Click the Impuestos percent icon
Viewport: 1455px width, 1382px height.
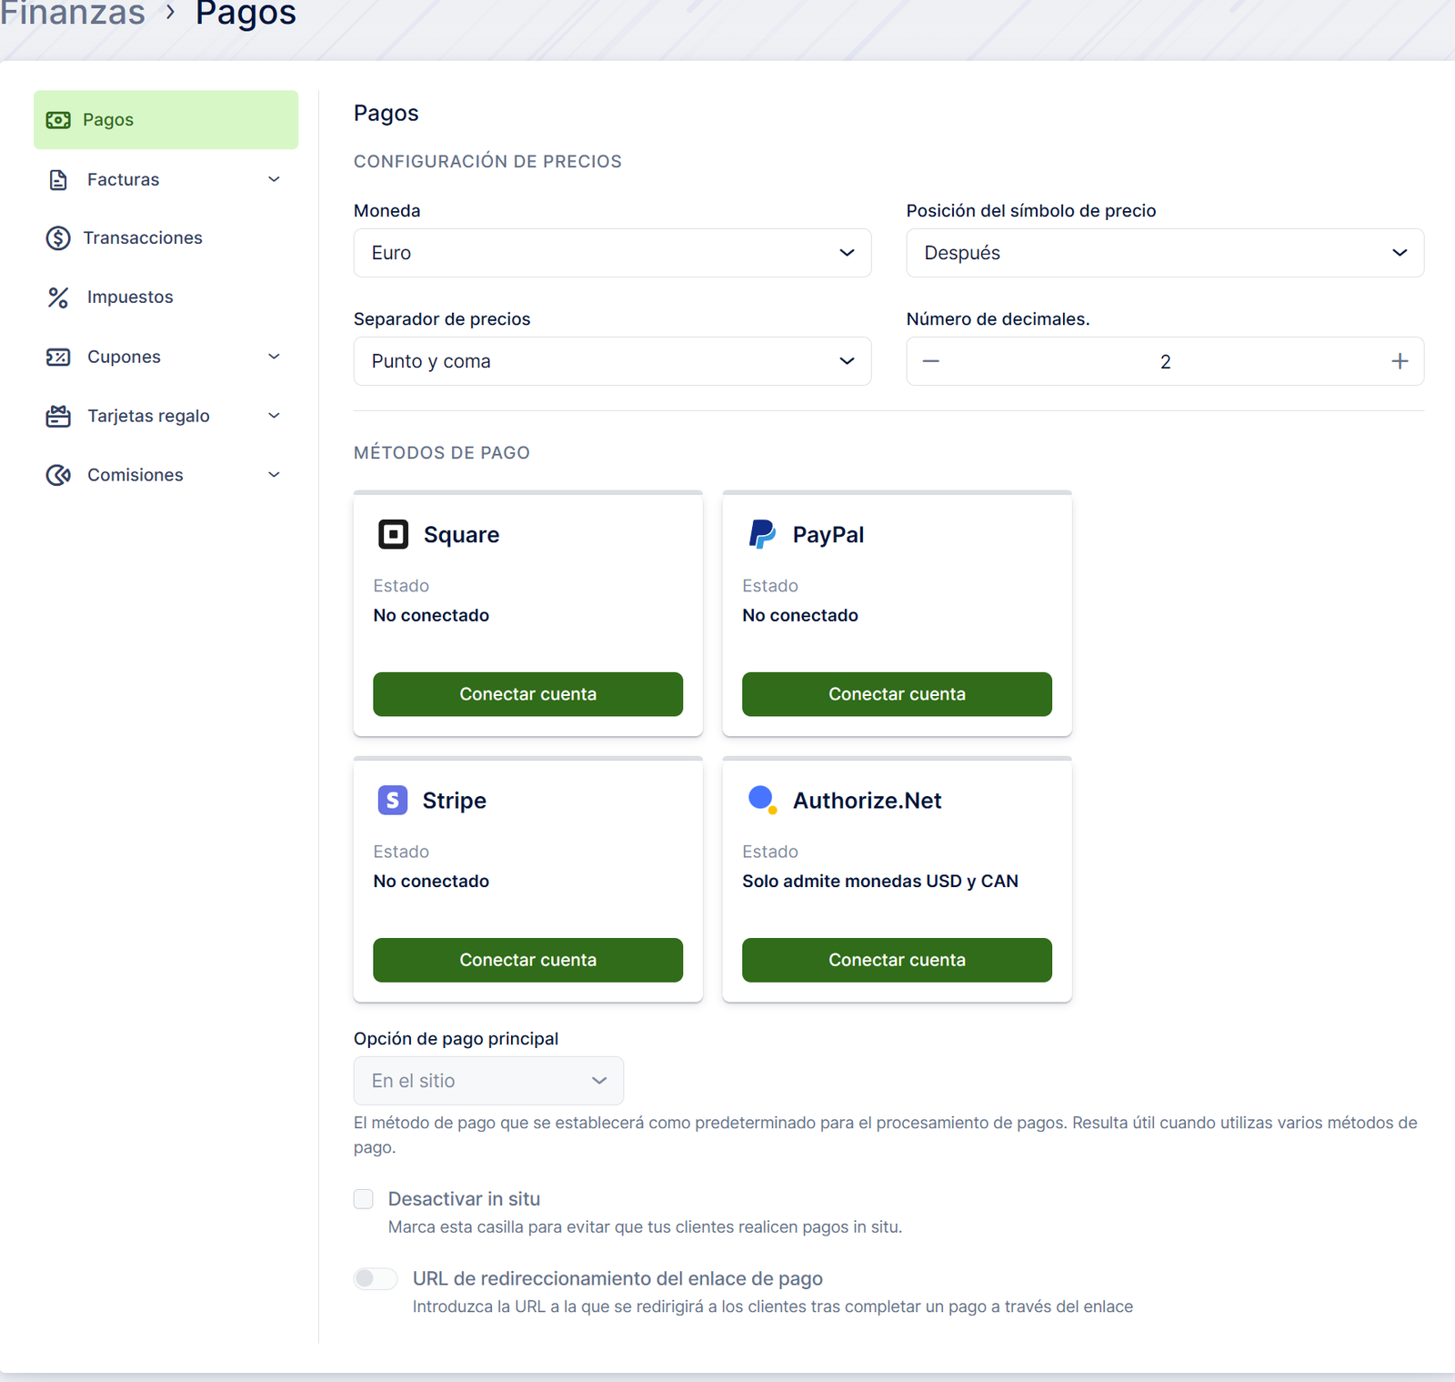pos(58,298)
